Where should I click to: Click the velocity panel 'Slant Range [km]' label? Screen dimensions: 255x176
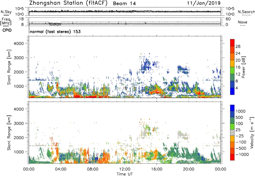pyautogui.click(x=9, y=133)
